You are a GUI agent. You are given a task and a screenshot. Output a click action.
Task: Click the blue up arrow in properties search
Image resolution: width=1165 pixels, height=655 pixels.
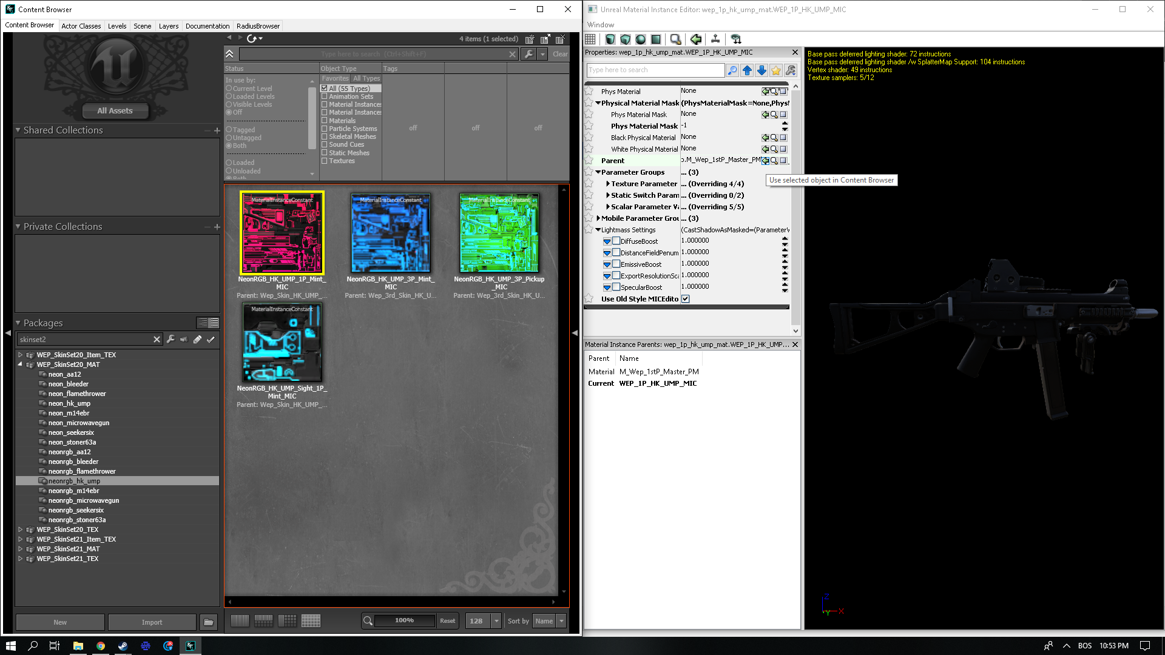(747, 70)
